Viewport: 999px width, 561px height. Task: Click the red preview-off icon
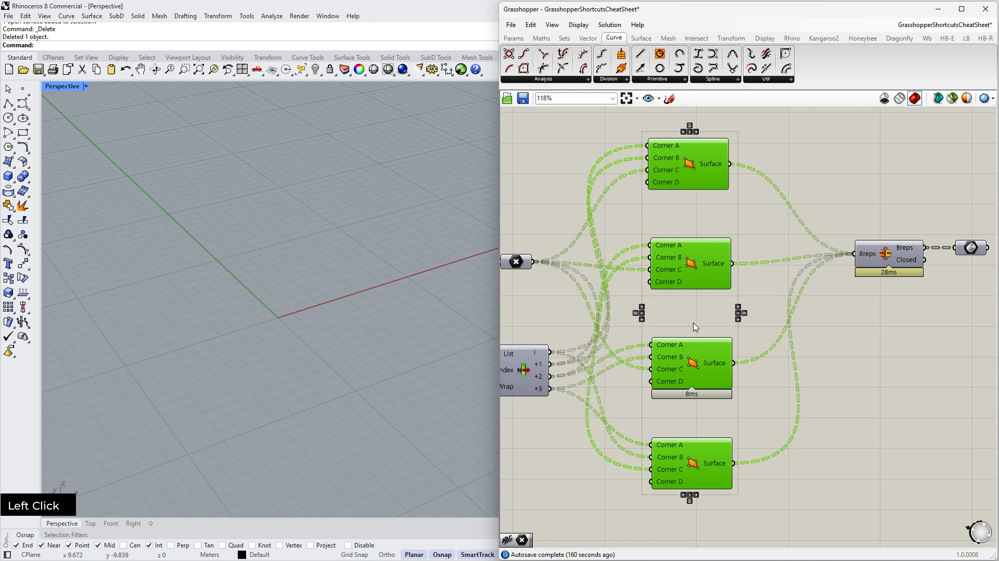click(915, 99)
